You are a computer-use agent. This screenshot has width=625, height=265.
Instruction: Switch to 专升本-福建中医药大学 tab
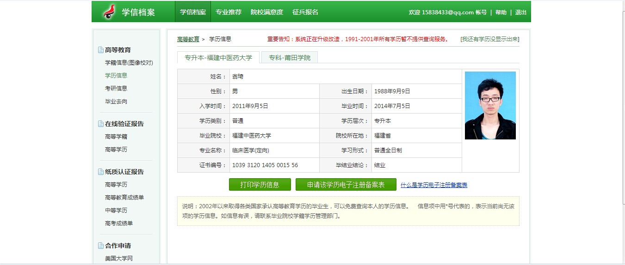click(x=218, y=58)
